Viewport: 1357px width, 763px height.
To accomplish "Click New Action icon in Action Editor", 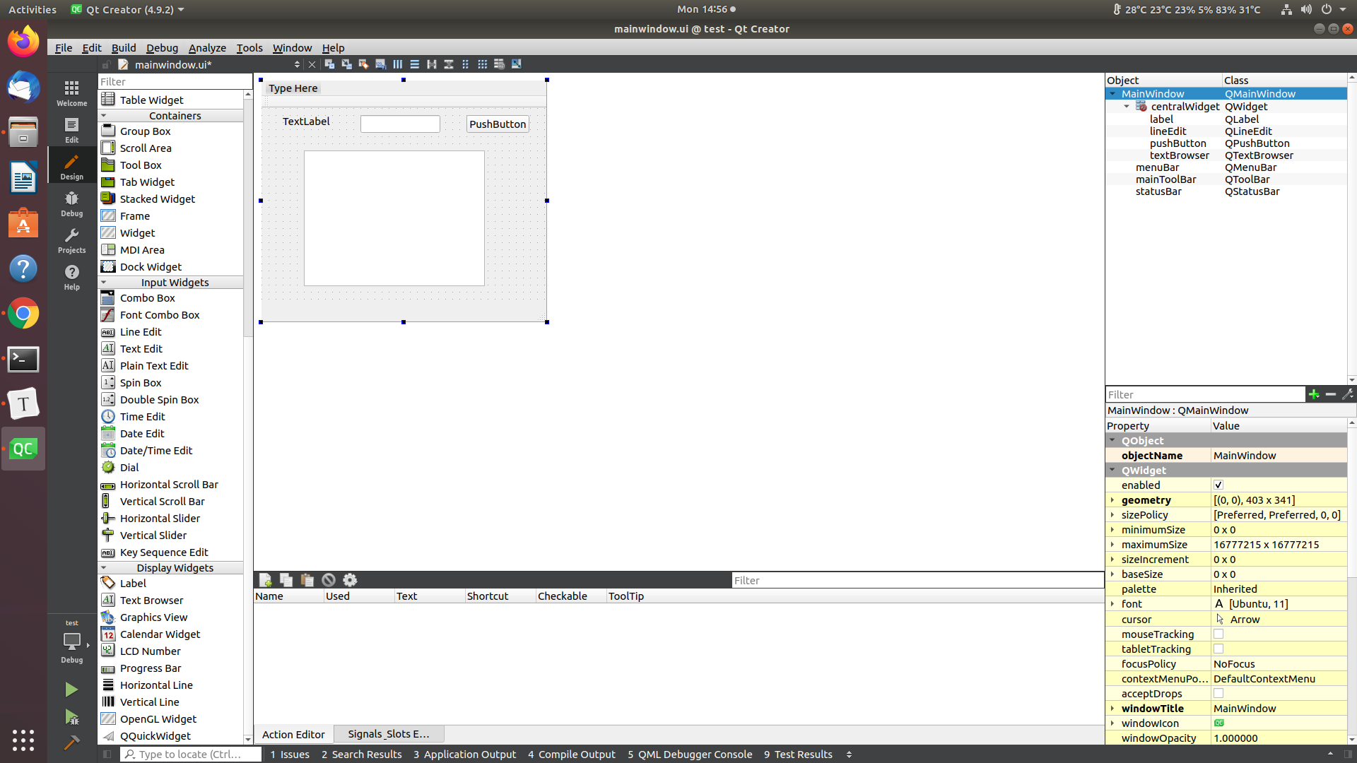I will [266, 580].
